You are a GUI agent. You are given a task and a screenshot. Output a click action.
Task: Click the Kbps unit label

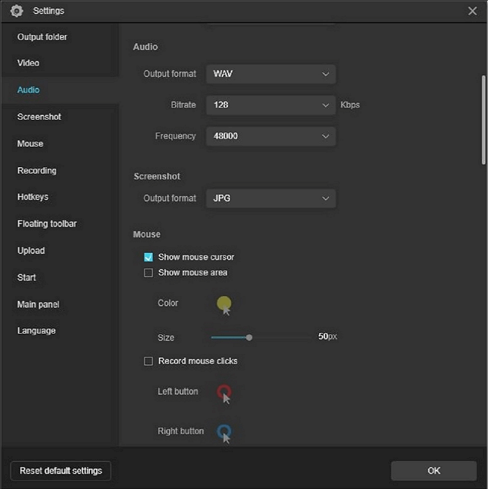350,105
